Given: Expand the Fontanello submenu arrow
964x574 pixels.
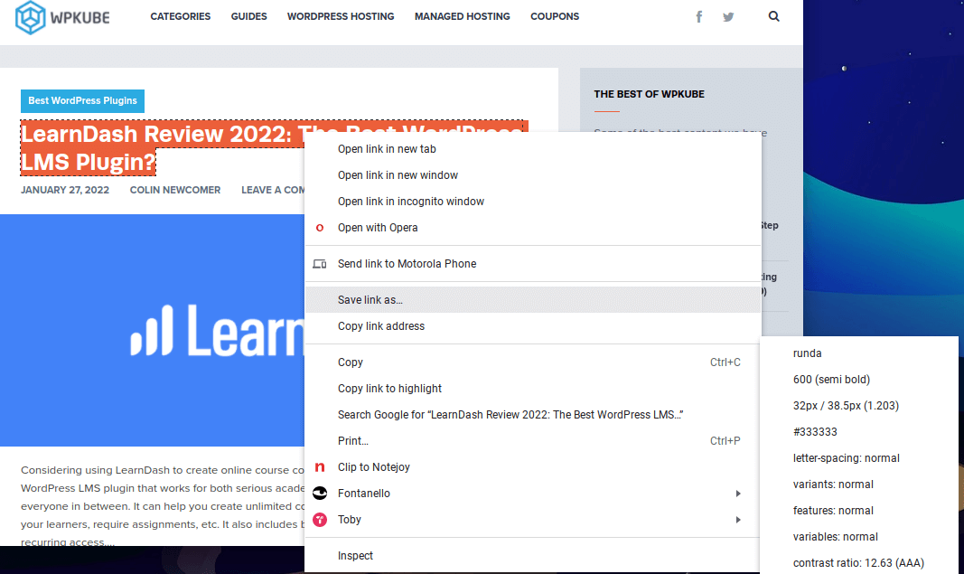Looking at the screenshot, I should 738,494.
